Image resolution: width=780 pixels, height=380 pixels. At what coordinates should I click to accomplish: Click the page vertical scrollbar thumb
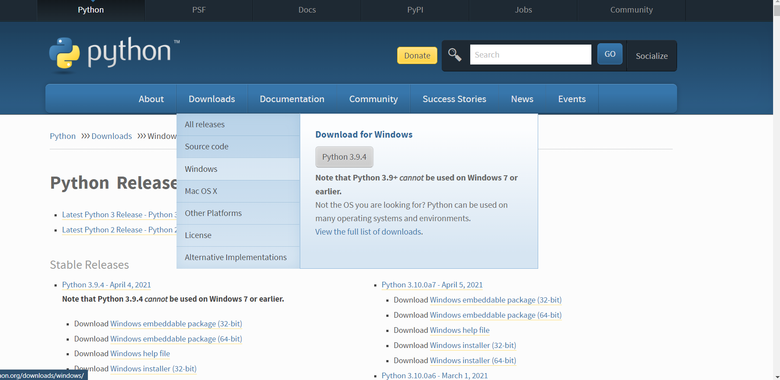click(777, 11)
